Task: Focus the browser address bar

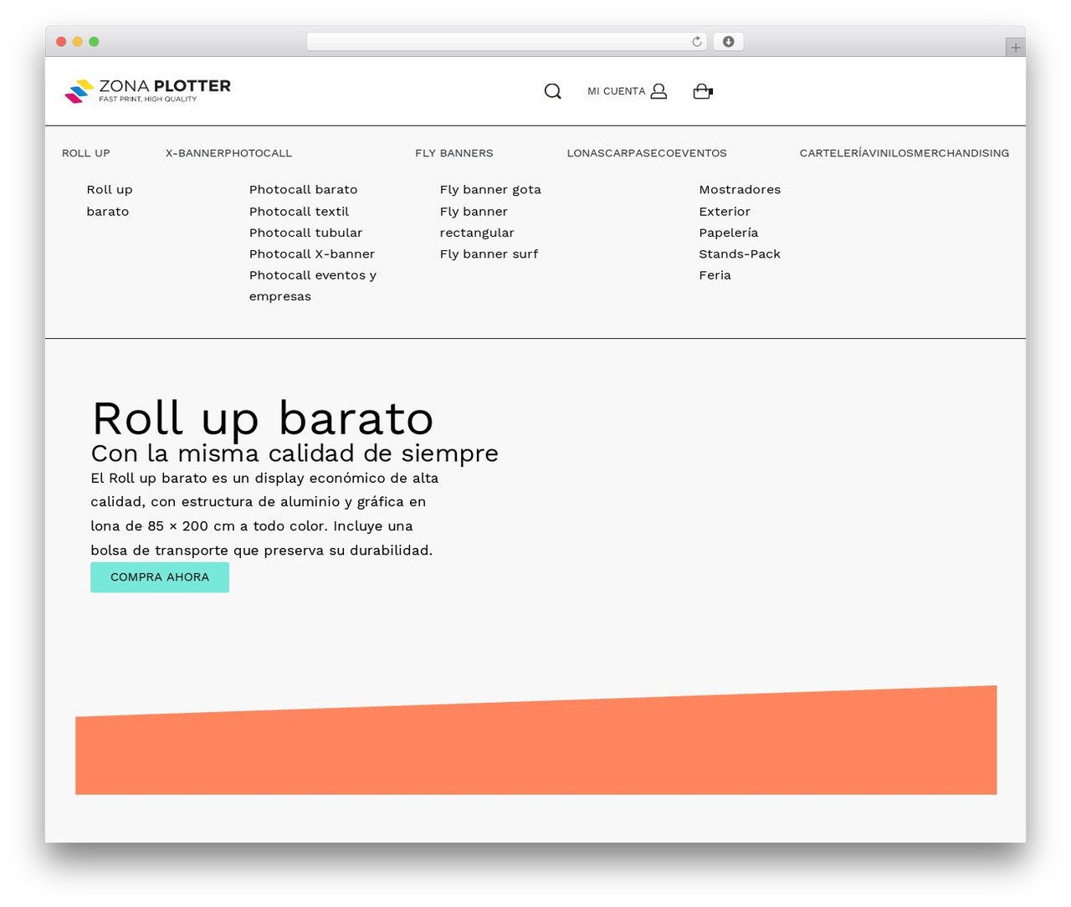Action: click(507, 42)
